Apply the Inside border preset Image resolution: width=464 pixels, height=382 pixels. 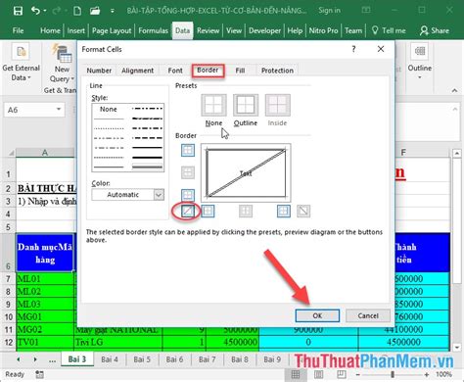click(x=277, y=105)
